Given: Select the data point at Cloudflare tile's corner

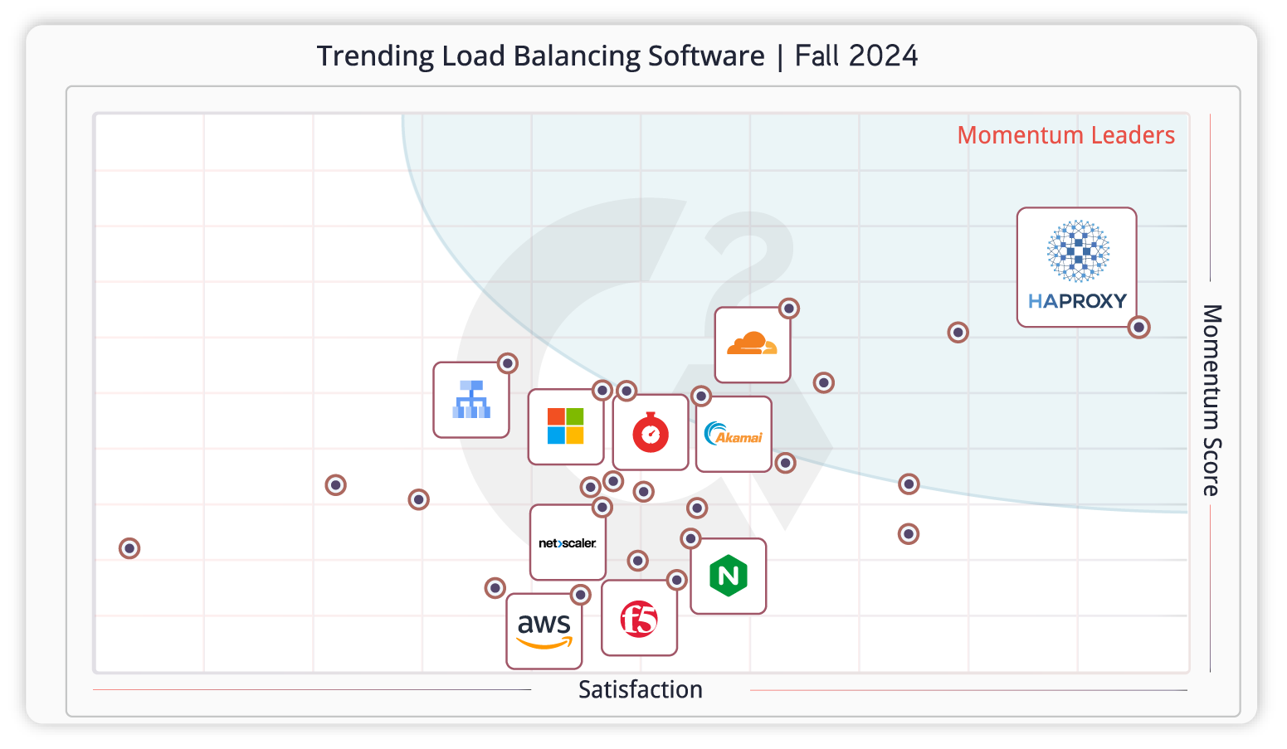Looking at the screenshot, I should point(789,309).
